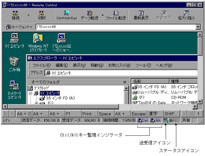Go to next key-macro page arrow
This screenshot has width=205, height=156.
point(184,114)
